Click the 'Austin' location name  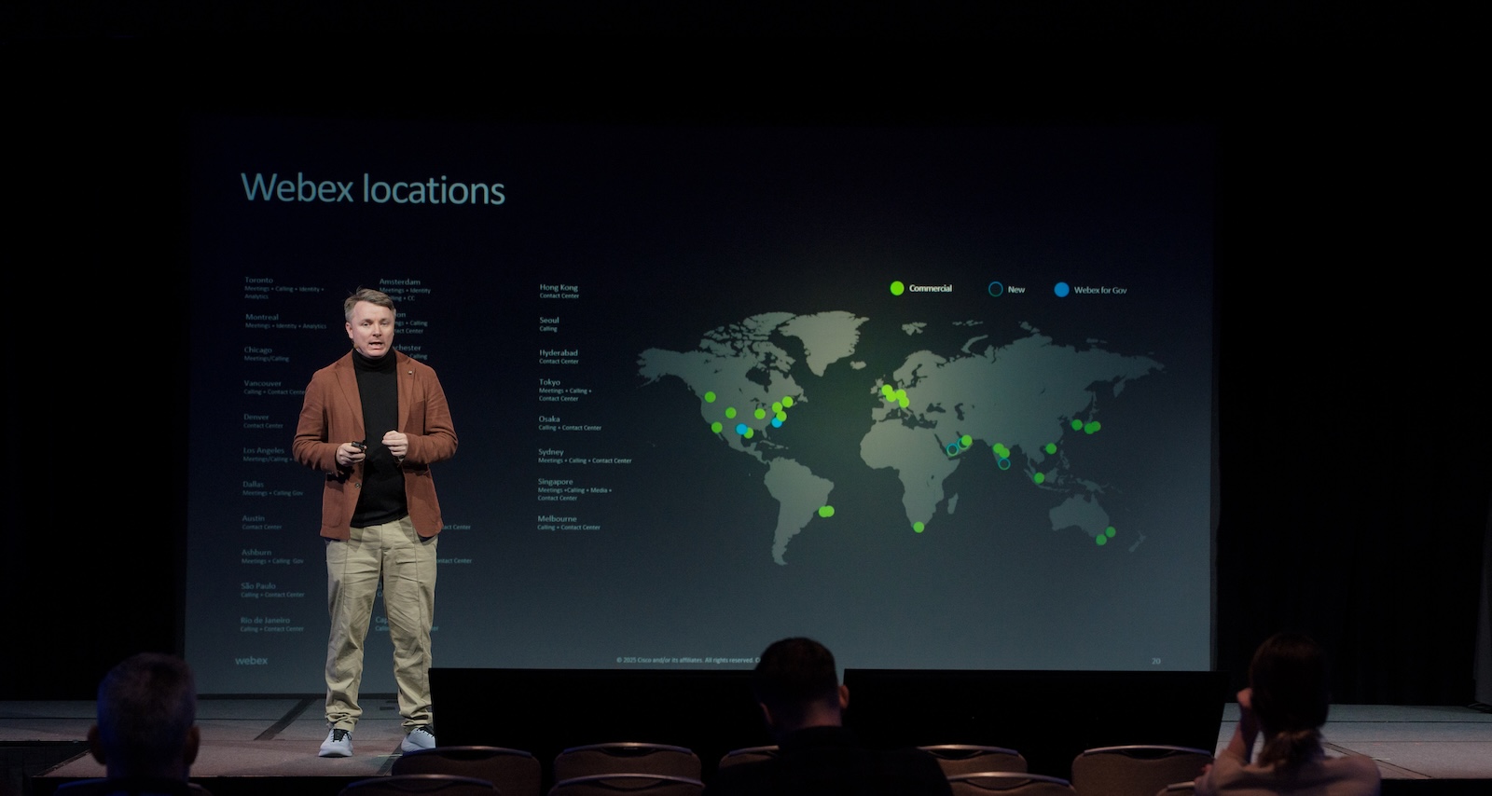click(254, 518)
